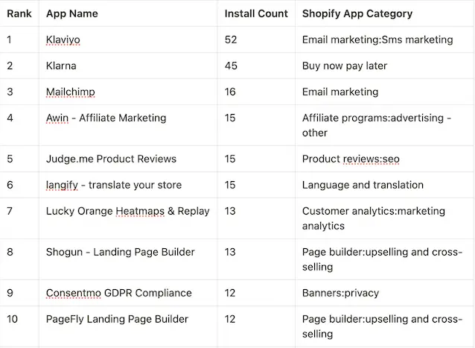The image size is (475, 348).
Task: Select the Banners:privacy category cell
Action: (385, 293)
